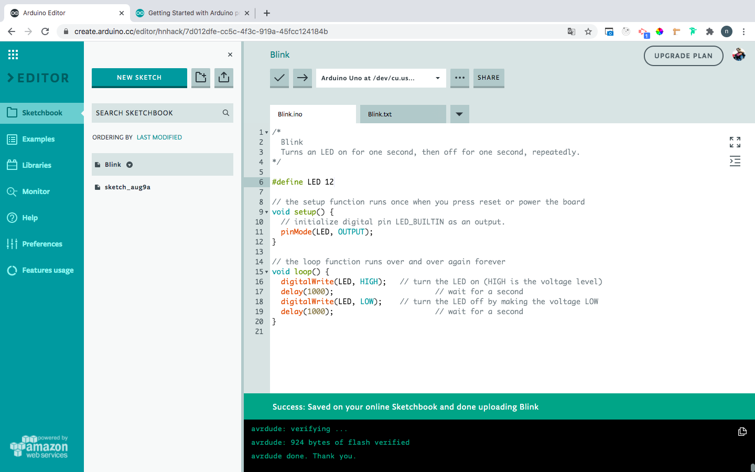Click the pinMode(LED, OUTPUT) line
This screenshot has height=472, width=755.
pos(327,232)
